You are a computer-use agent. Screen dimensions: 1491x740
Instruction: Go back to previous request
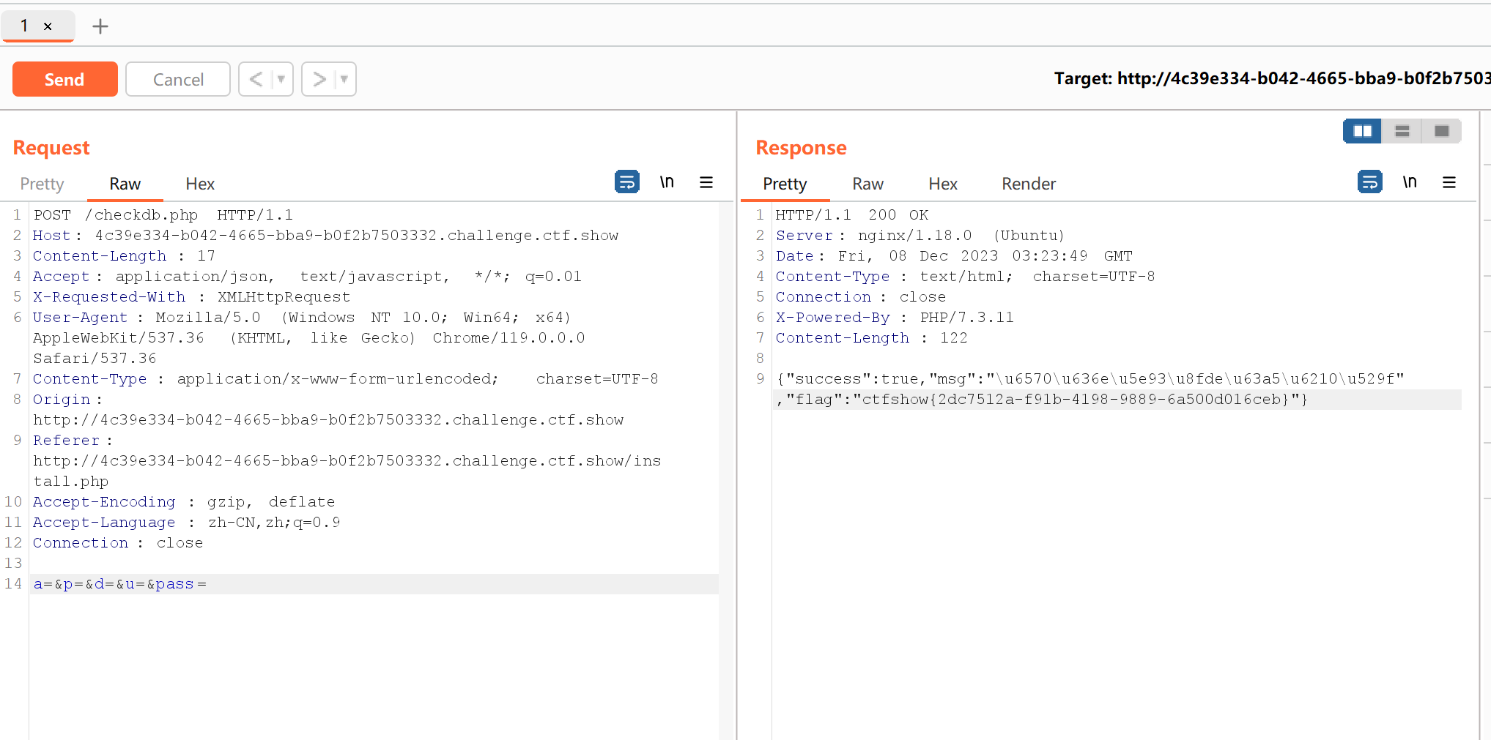point(256,79)
